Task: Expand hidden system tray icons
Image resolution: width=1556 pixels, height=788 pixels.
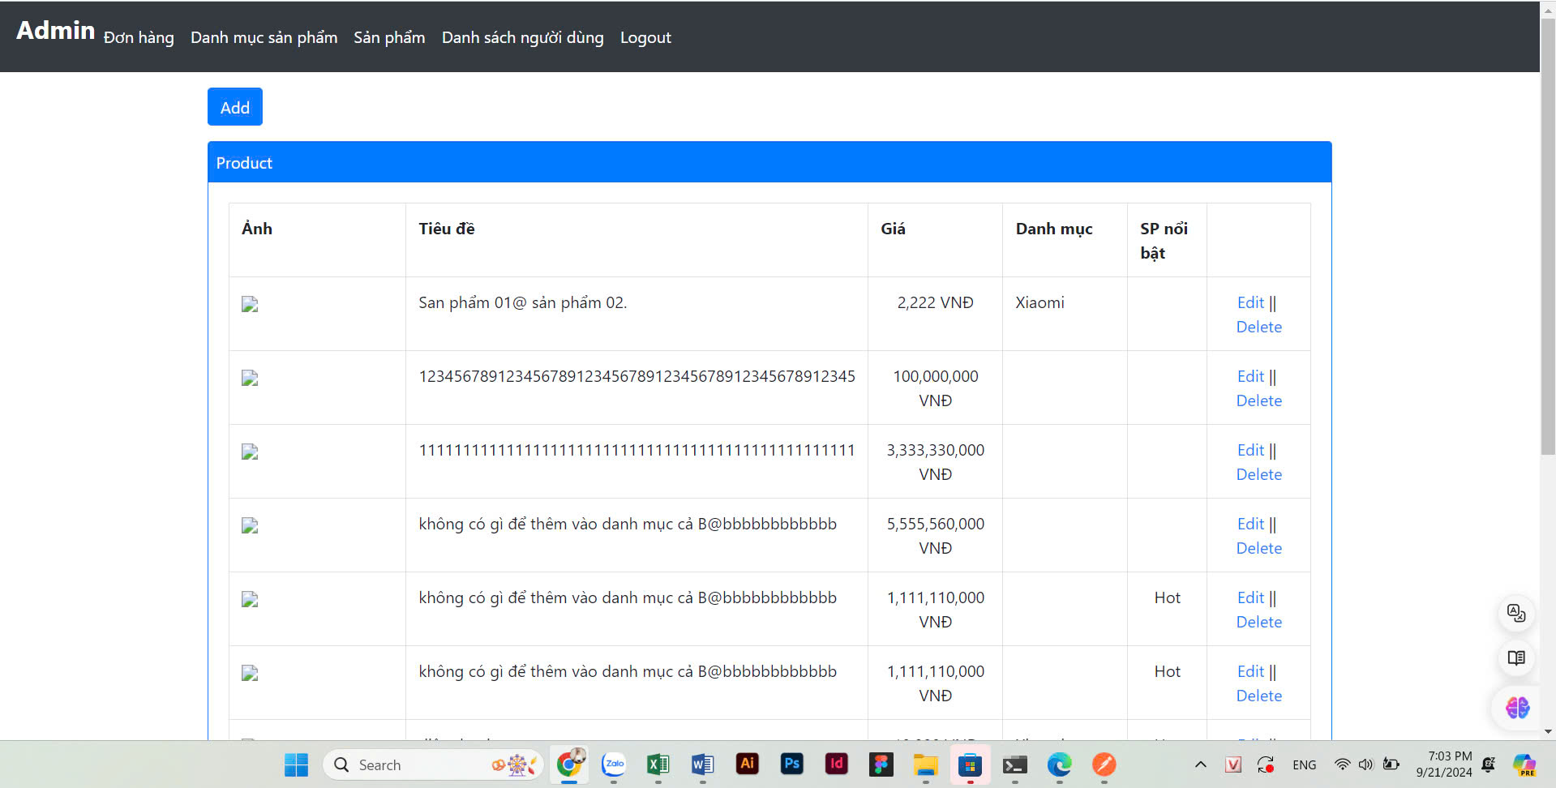Action: (x=1201, y=764)
